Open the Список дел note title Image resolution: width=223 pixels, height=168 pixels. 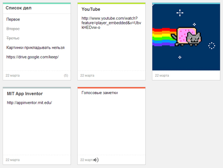[18, 8]
